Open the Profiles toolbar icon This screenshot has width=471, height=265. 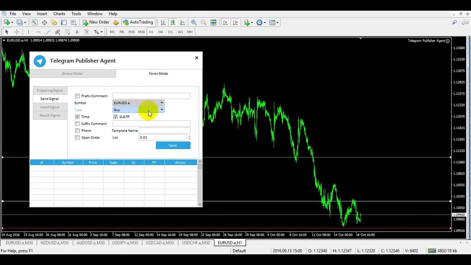[19, 22]
